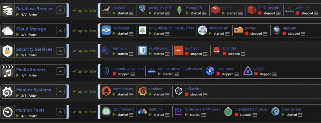The image size is (321, 123).
Task: Click the Monitor Tools gauge icon
Action: pos(7,112)
